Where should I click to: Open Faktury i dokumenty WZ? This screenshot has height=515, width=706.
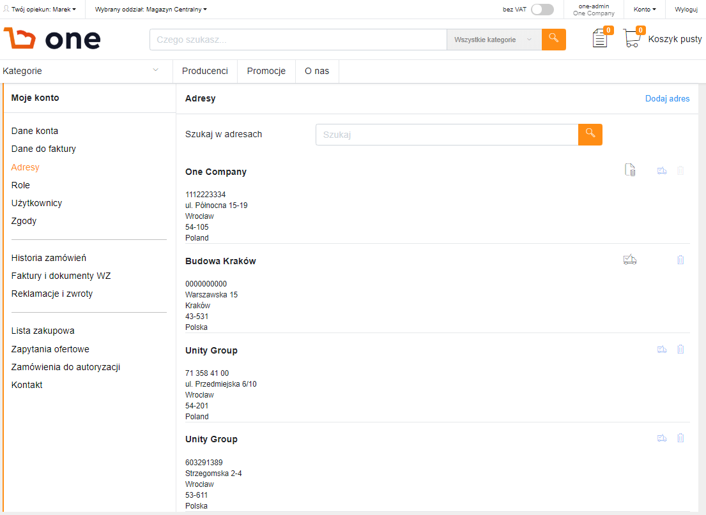click(61, 276)
